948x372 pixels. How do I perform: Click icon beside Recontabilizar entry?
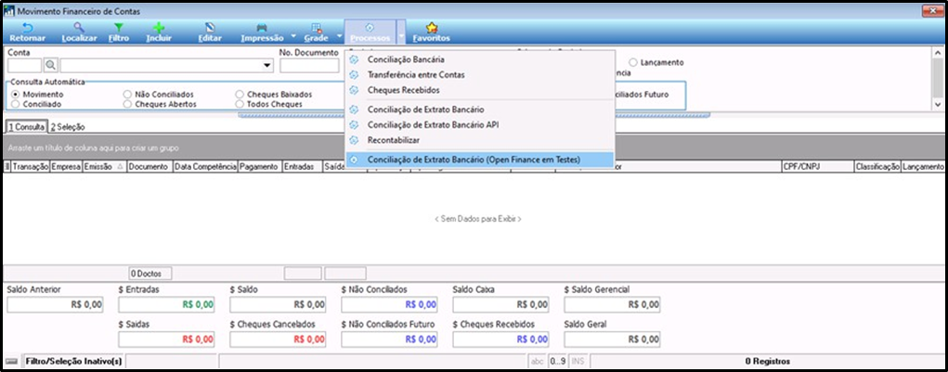(x=355, y=140)
